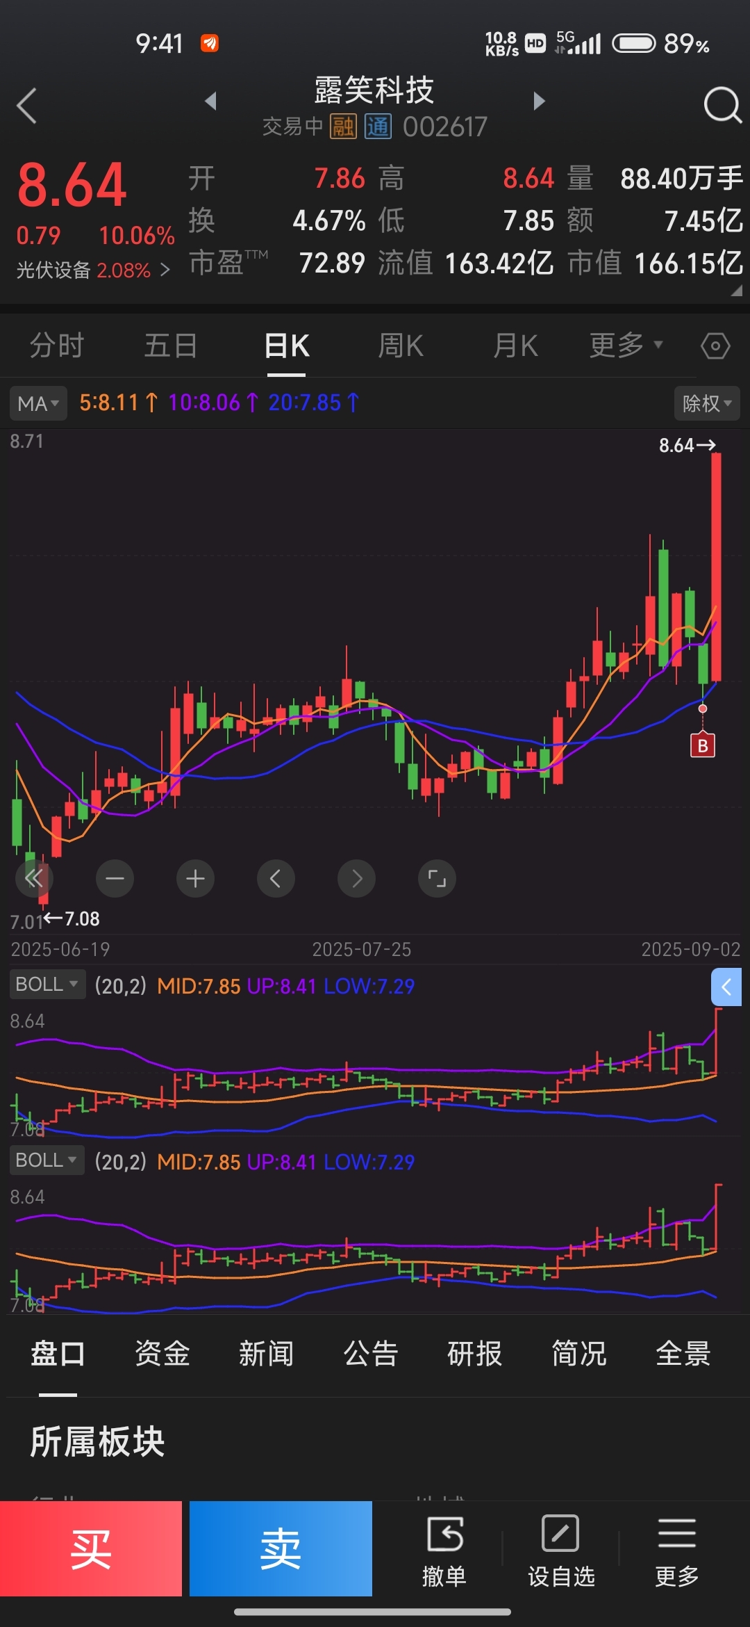Open the 全景 tab

pos(683,1354)
